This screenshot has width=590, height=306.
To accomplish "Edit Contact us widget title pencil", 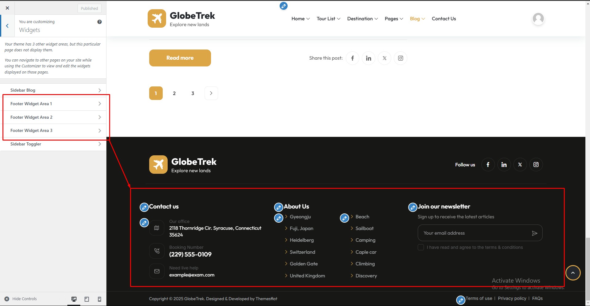I will (144, 207).
